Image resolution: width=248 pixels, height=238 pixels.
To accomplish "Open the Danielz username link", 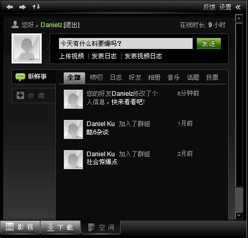I will pos(51,25).
